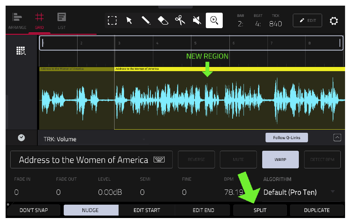Viewport: 351px width, 224px height.
Task: Open keyboard to rename the region
Action: [x=159, y=159]
